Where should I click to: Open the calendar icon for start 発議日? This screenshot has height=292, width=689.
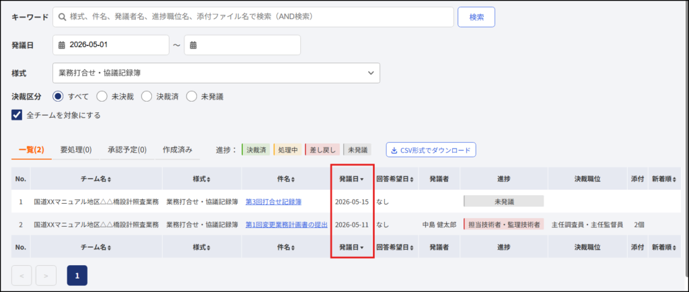61,45
